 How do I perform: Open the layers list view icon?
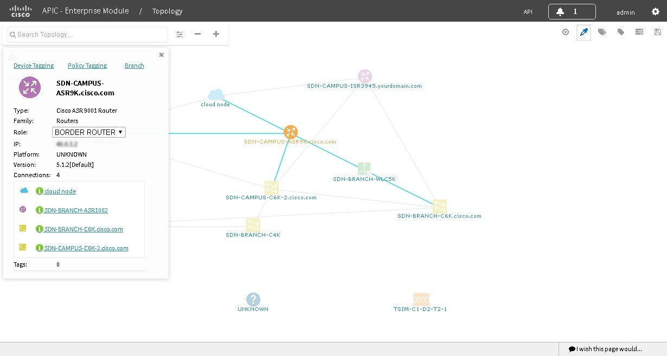[x=639, y=32]
